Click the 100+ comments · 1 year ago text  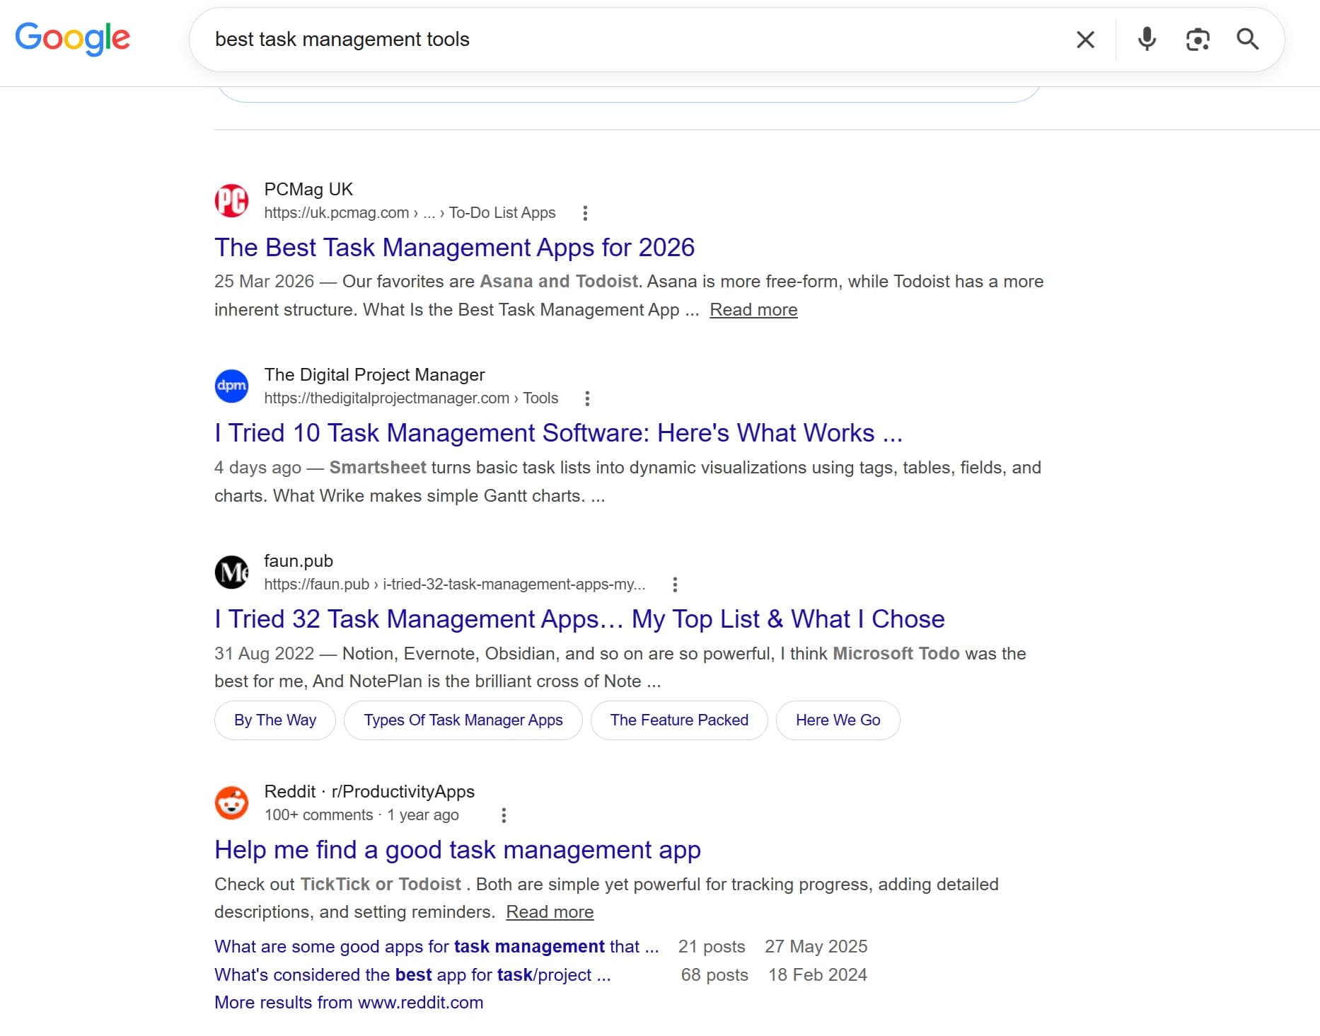361,815
